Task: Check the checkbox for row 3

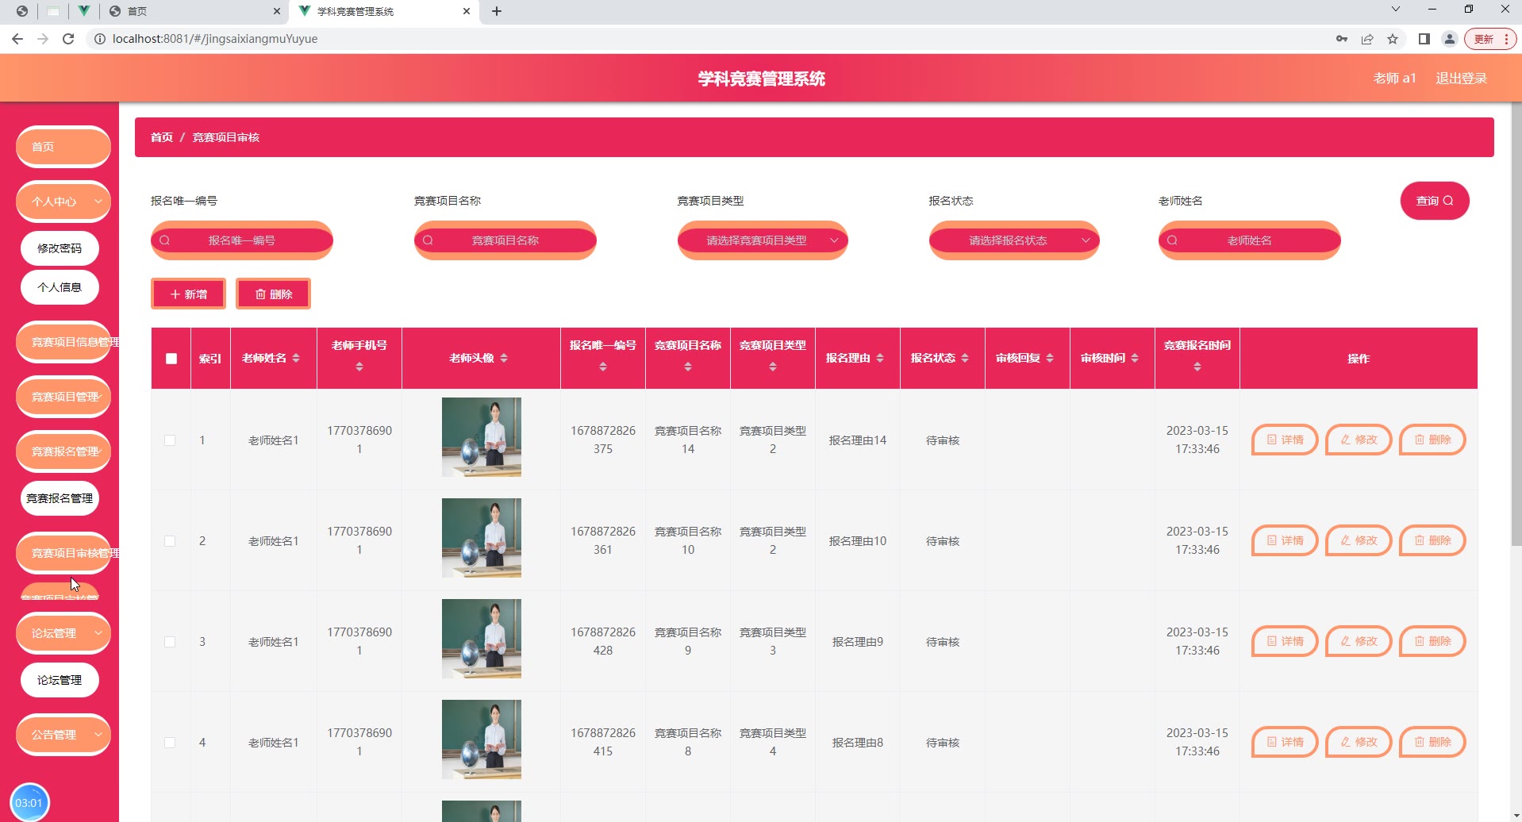Action: tap(170, 642)
